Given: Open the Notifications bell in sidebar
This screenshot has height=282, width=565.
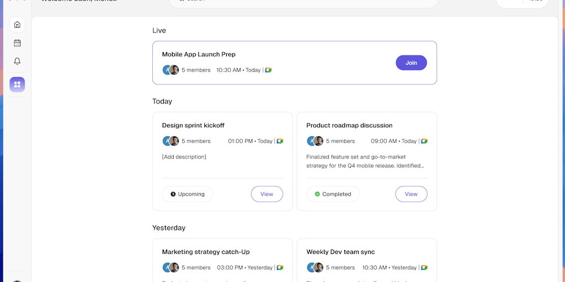Looking at the screenshot, I should click(x=17, y=61).
